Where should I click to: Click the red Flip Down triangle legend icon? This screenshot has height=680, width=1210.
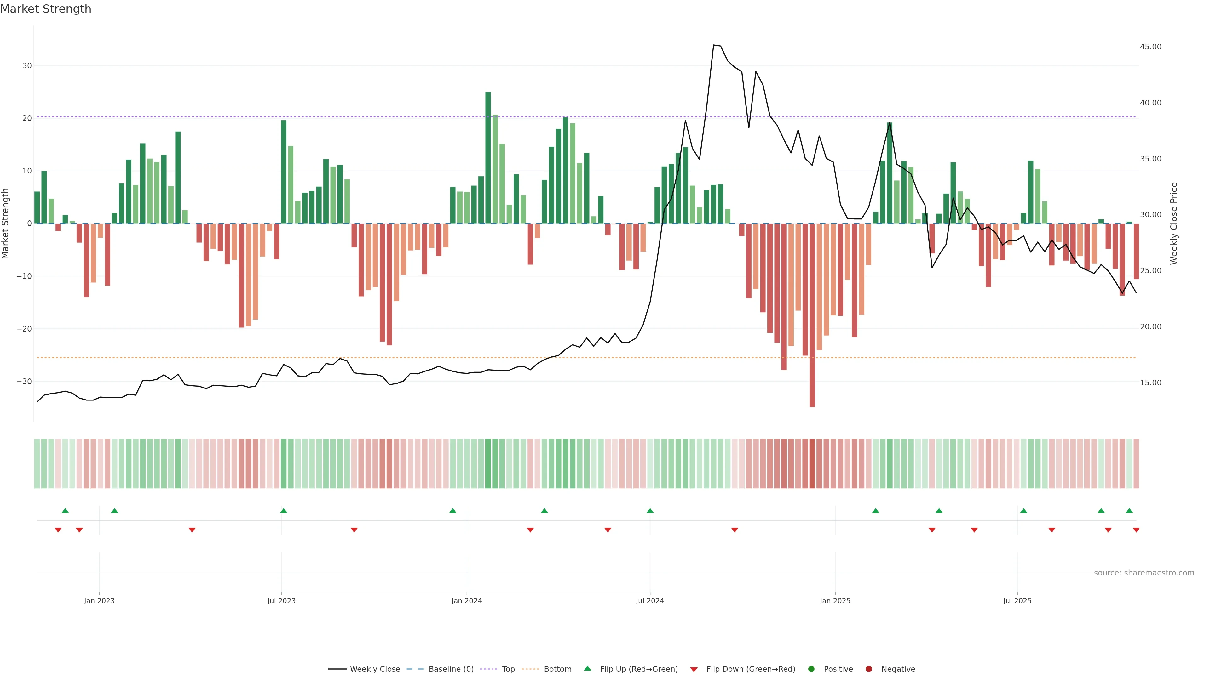click(694, 670)
